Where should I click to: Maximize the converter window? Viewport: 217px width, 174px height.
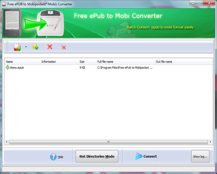tap(200, 3)
